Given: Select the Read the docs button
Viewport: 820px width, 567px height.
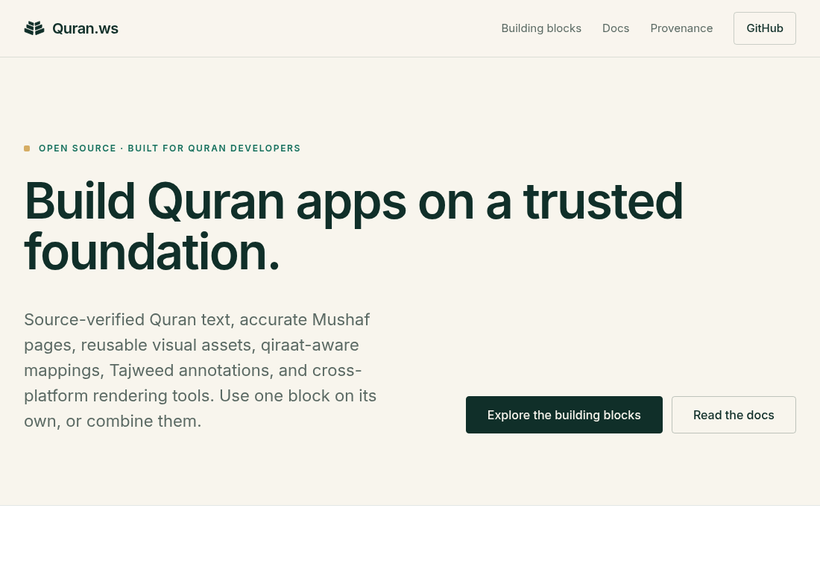Looking at the screenshot, I should click(734, 415).
